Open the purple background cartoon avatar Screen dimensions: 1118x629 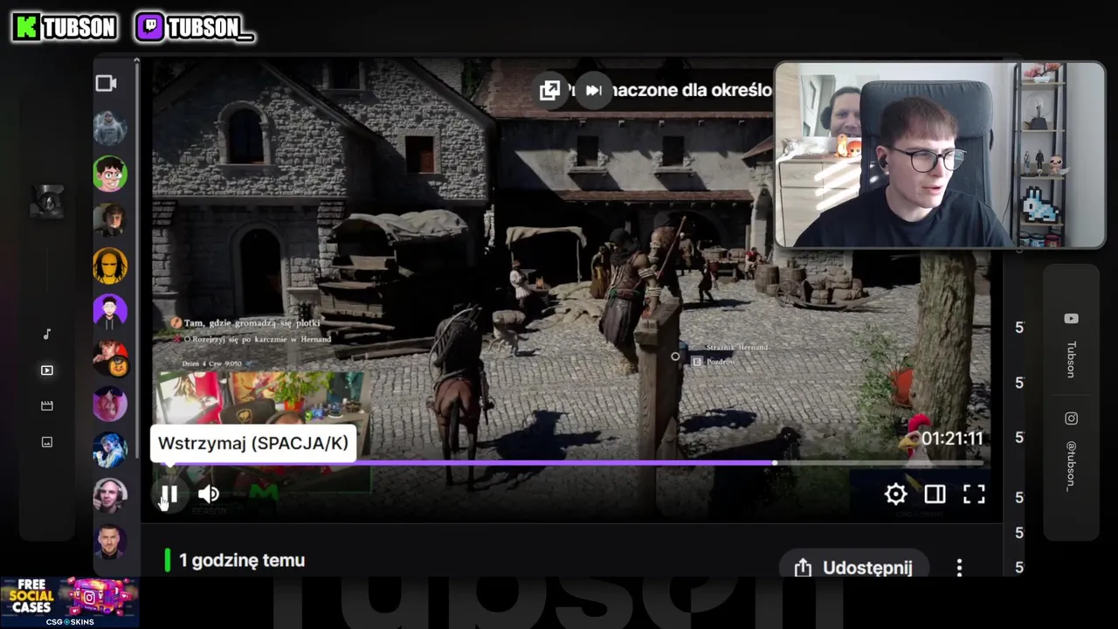click(110, 312)
